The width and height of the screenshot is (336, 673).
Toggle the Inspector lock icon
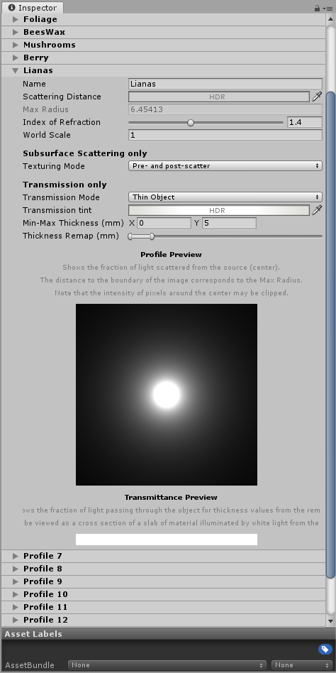coord(317,8)
